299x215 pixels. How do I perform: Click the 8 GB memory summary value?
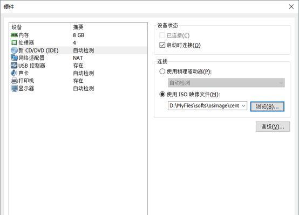79,35
